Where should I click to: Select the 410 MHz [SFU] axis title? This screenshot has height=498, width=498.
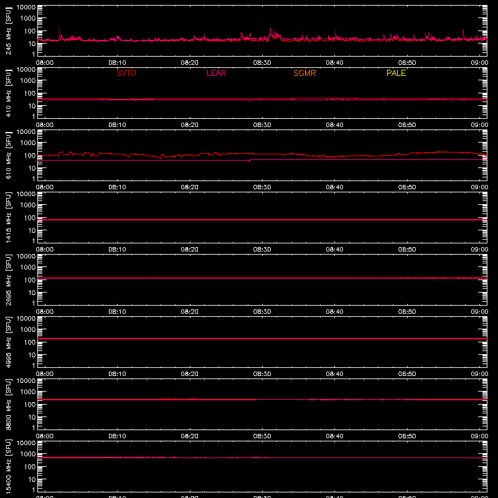(9, 93)
